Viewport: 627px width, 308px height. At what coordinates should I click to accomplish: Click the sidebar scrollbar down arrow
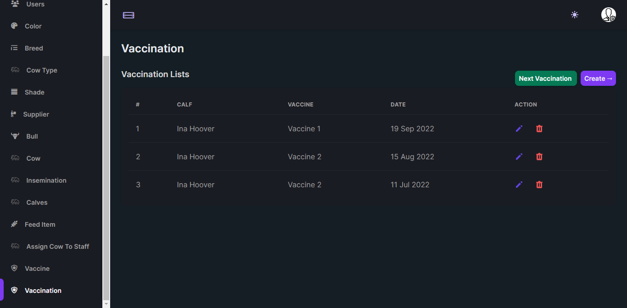click(106, 303)
